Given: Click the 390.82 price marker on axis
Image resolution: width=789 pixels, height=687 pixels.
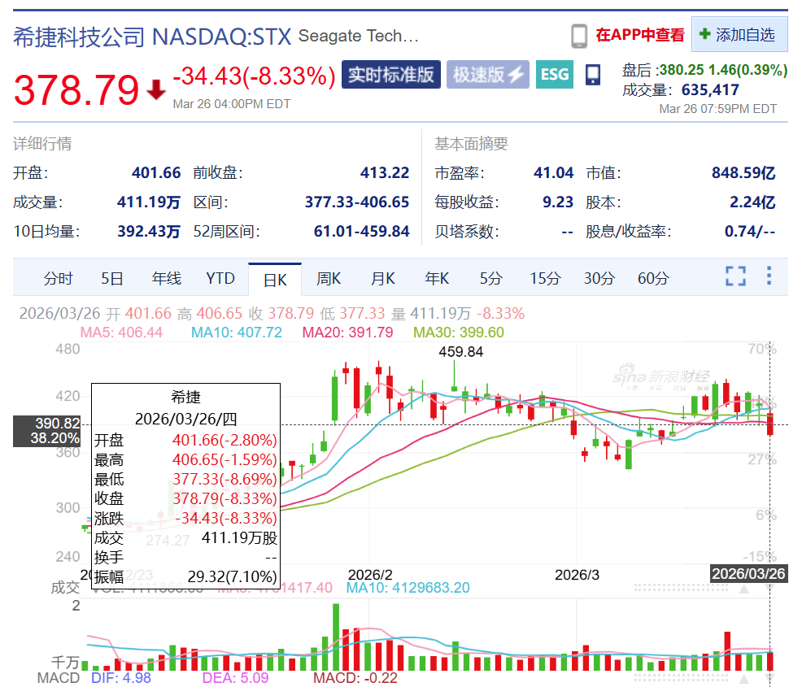Looking at the screenshot, I should (x=47, y=431).
